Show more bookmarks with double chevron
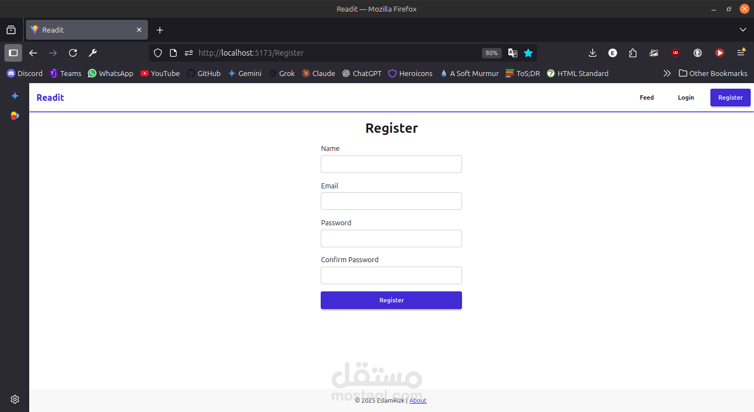Image resolution: width=754 pixels, height=412 pixels. coord(667,73)
